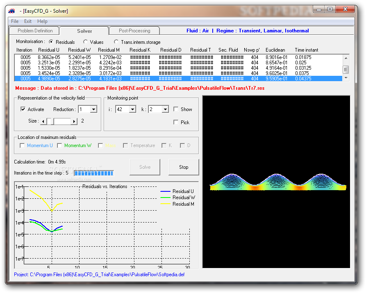The height and width of the screenshot is (293, 366).
Task: Check the Momentum W residual location box
Action: 59,145
